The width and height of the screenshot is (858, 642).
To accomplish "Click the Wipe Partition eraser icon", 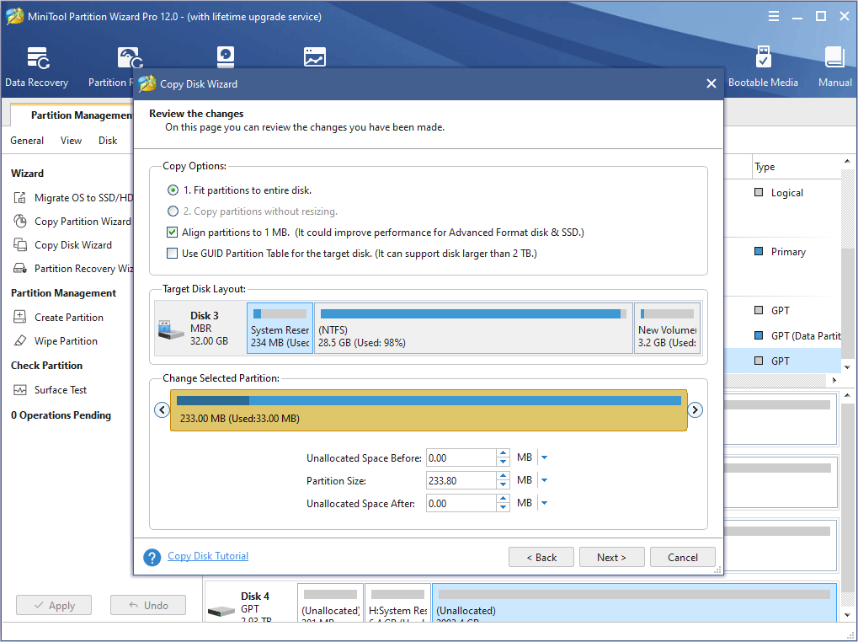I will coord(19,340).
